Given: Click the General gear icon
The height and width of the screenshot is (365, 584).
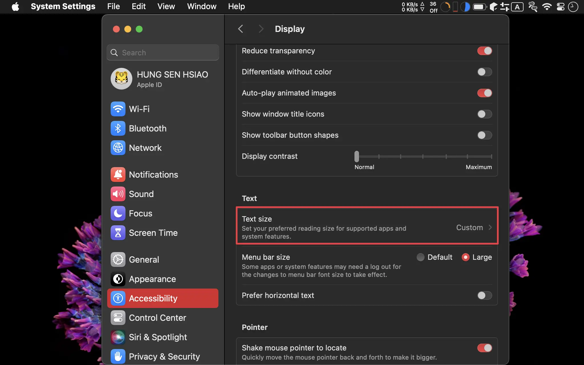Looking at the screenshot, I should coord(118,259).
